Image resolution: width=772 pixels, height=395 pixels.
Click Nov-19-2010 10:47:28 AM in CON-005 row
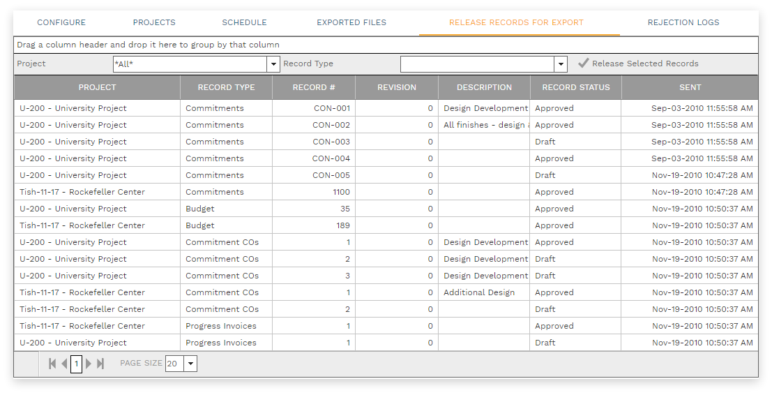click(x=702, y=175)
